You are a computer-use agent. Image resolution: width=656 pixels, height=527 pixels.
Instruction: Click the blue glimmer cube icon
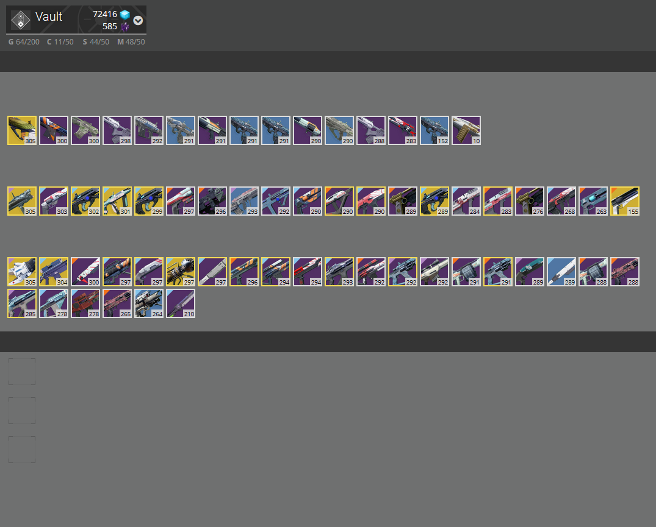tap(124, 15)
